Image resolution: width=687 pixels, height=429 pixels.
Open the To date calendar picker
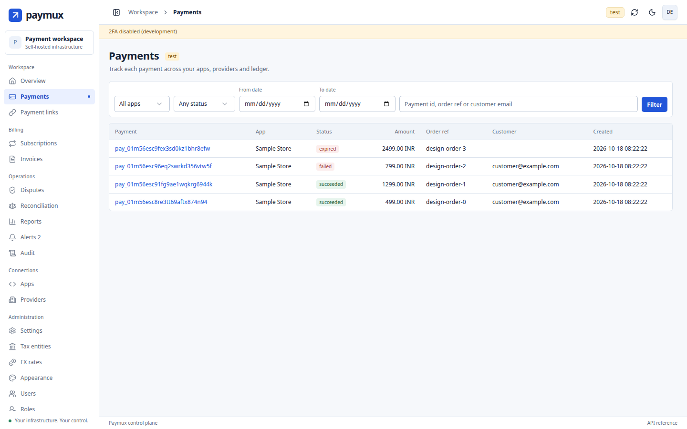[x=386, y=104]
